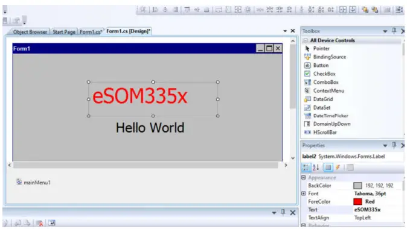Open the Toolbox window position dropdown
This screenshot has height=229, width=407.
coord(385,31)
